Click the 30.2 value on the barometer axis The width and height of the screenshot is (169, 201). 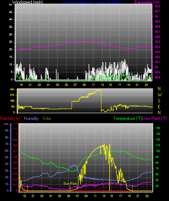(x=157, y=6)
